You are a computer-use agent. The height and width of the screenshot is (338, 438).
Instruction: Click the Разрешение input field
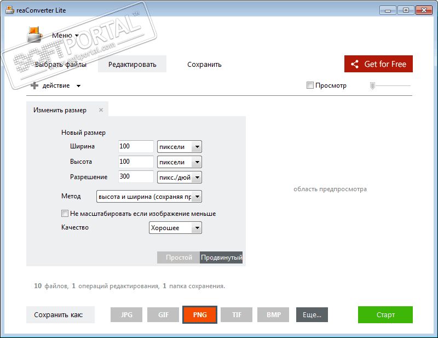(x=136, y=176)
